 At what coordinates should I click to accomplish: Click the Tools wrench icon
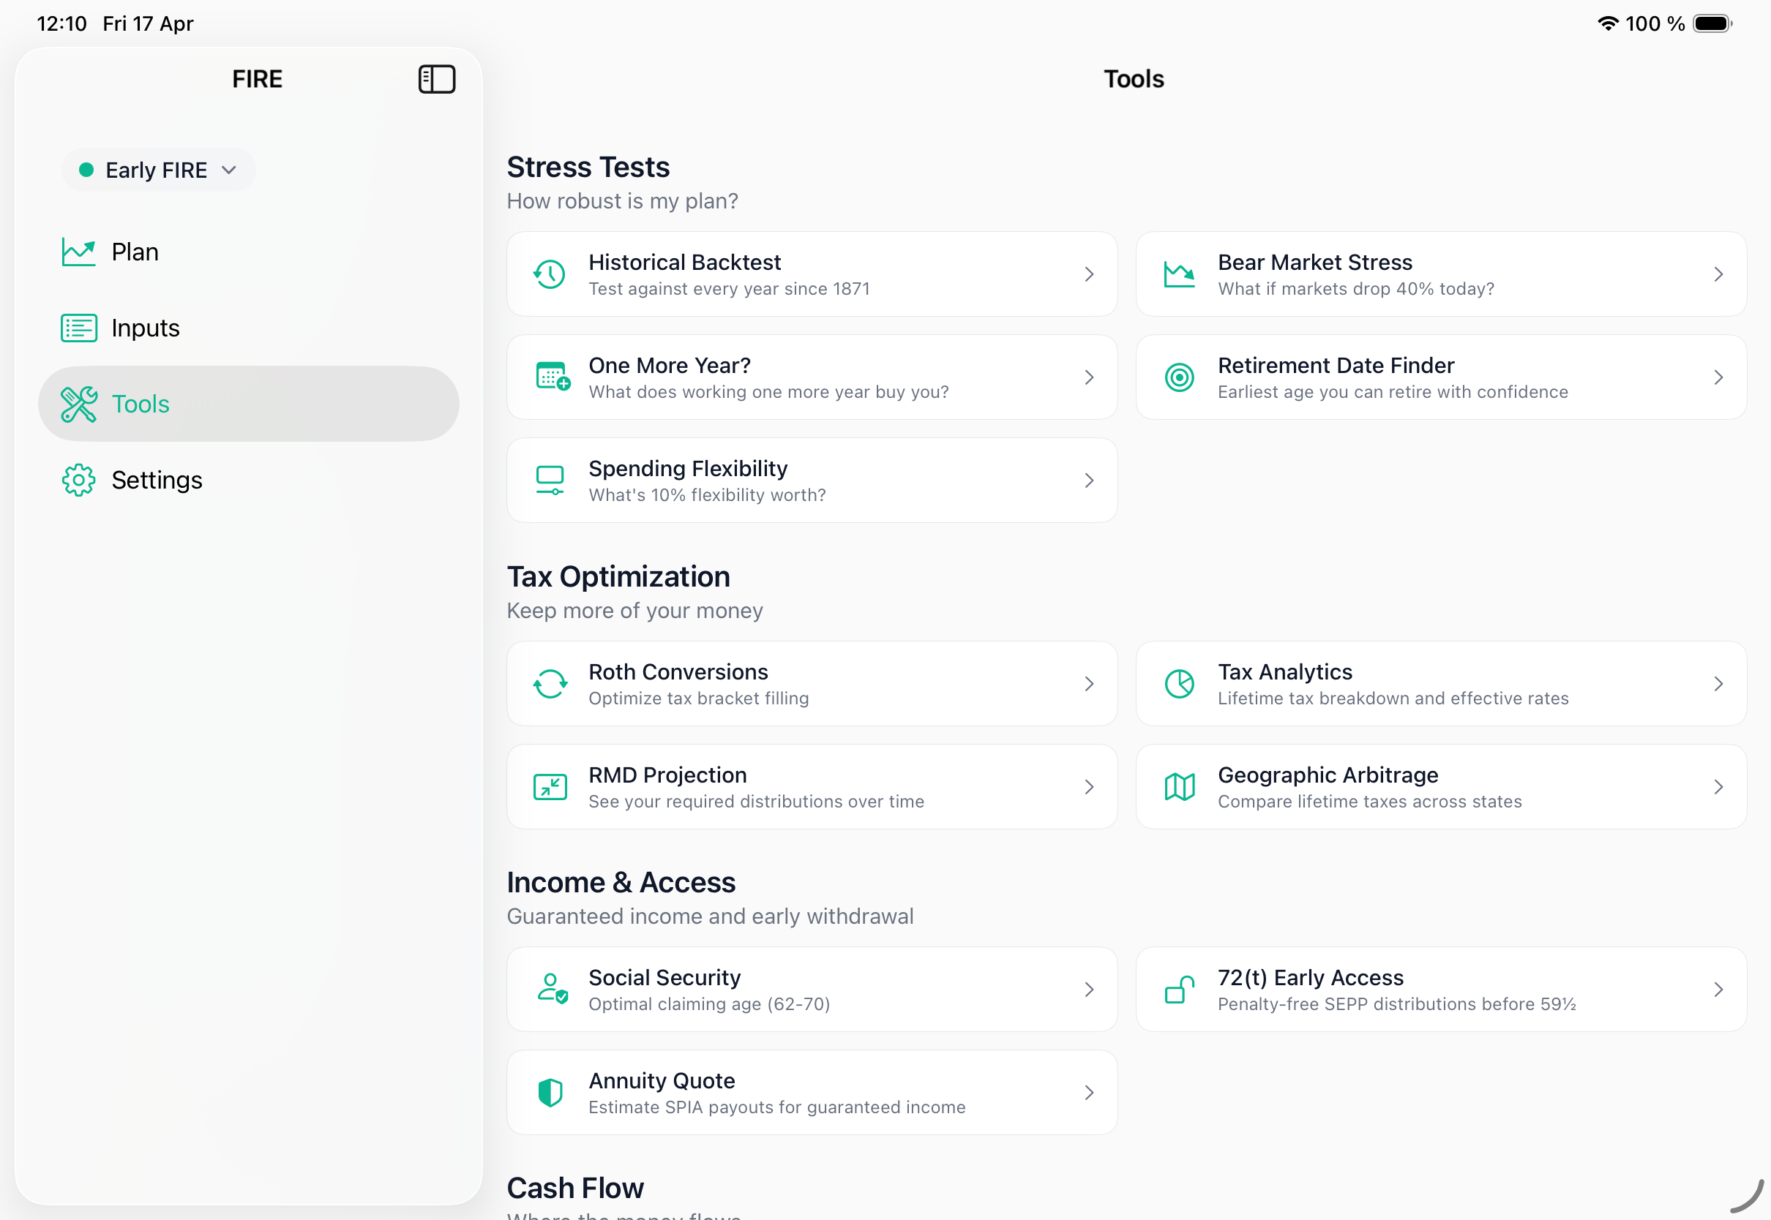click(79, 404)
